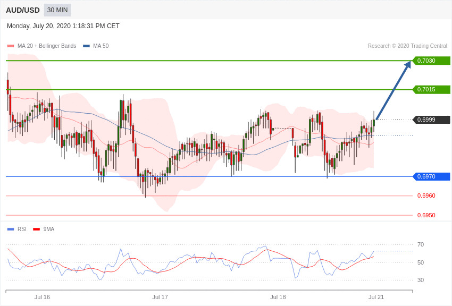Click the 'Jul 21' date axis label
The height and width of the screenshot is (306, 452).
coord(376,297)
